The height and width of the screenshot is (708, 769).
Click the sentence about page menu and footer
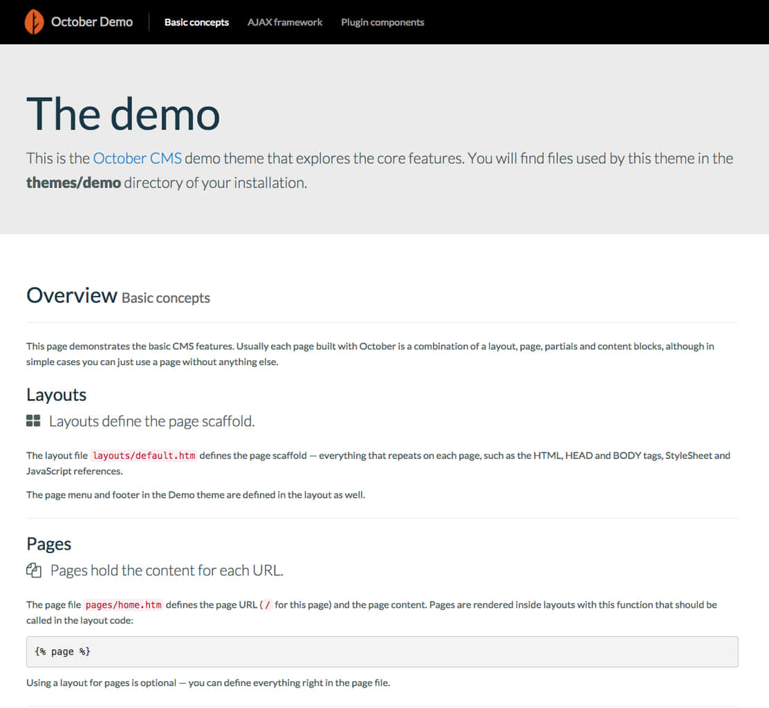(x=196, y=495)
